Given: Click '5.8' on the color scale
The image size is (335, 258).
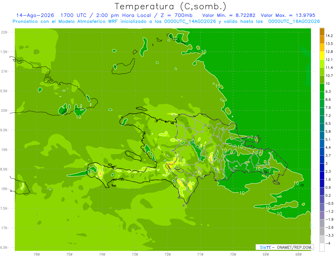Looking at the screenshot, I should click(x=328, y=132).
